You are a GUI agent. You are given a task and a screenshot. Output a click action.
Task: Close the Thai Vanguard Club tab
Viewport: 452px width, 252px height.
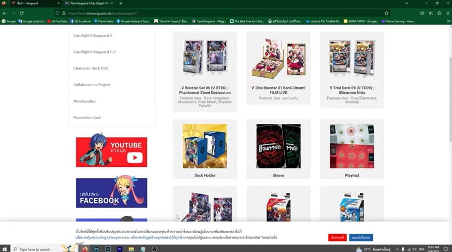[x=112, y=3]
